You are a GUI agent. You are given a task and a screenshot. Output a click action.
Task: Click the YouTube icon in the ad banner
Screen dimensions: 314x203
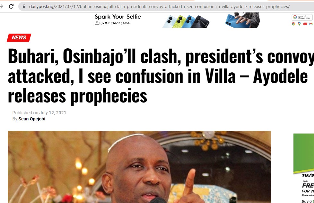click(305, 24)
